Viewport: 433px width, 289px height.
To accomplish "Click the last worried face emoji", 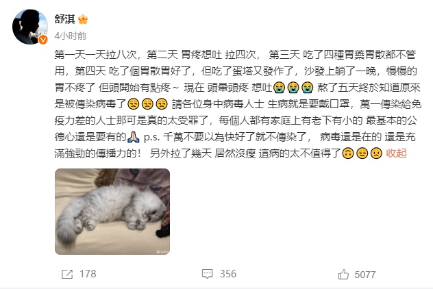I will pos(376,153).
